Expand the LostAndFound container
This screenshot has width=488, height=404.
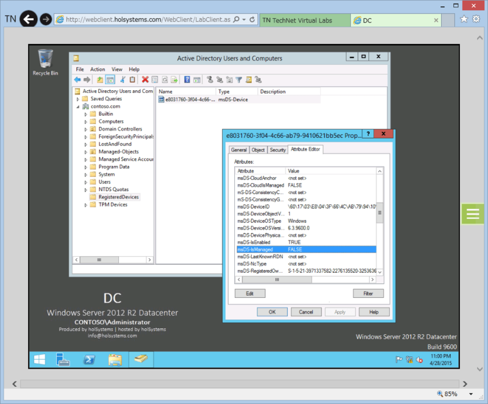86,145
